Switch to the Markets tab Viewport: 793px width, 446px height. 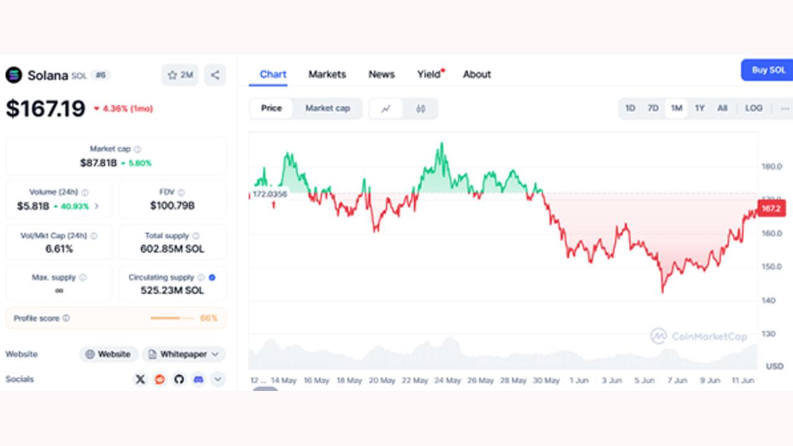[327, 74]
